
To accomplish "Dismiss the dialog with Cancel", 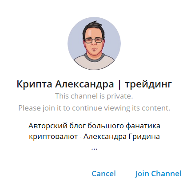I will pyautogui.click(x=103, y=174).
